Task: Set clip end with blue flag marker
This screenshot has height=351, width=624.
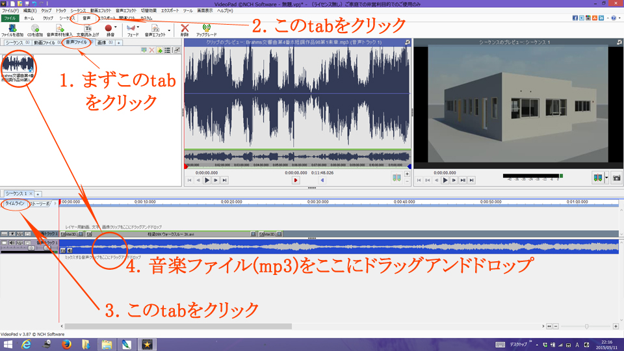Action: 322,180
